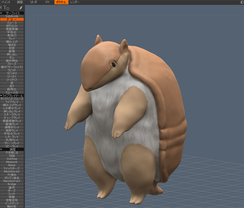Pick the クリーンクレイ tool
This screenshot has height=208, width=244.
point(12,143)
